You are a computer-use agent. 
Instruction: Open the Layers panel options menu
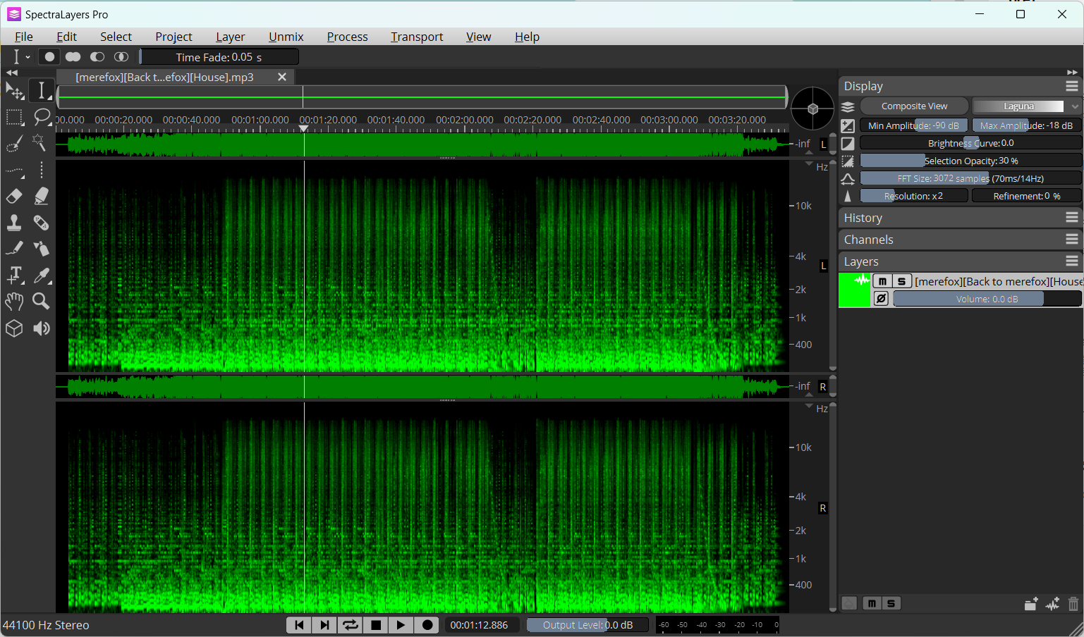pyautogui.click(x=1072, y=261)
